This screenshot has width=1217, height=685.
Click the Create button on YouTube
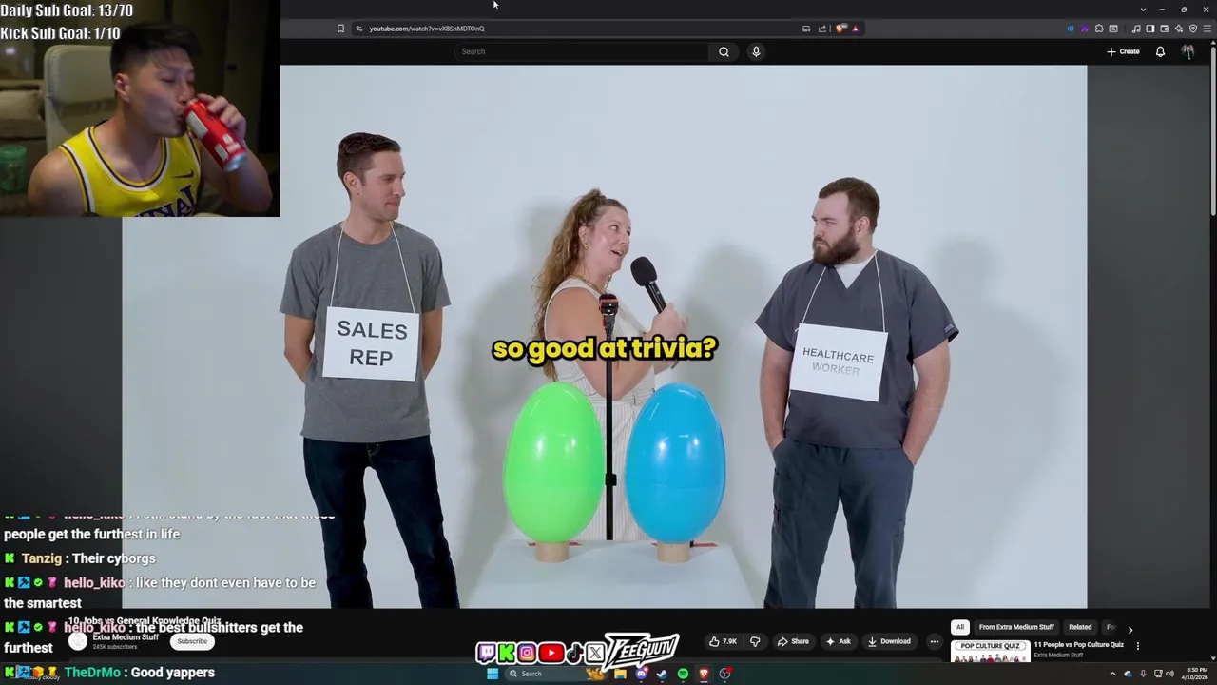click(x=1123, y=51)
